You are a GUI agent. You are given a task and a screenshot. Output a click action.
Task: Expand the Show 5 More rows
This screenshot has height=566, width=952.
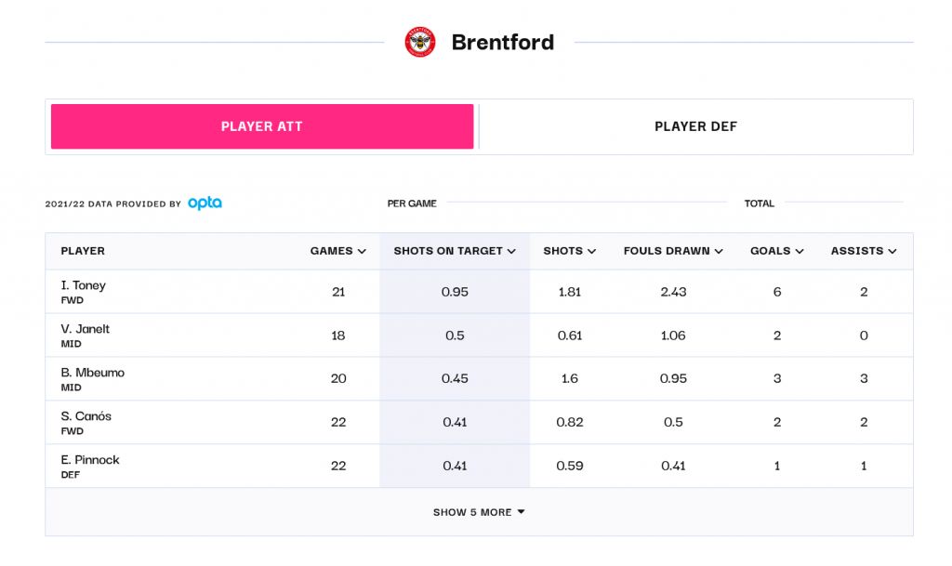479,512
